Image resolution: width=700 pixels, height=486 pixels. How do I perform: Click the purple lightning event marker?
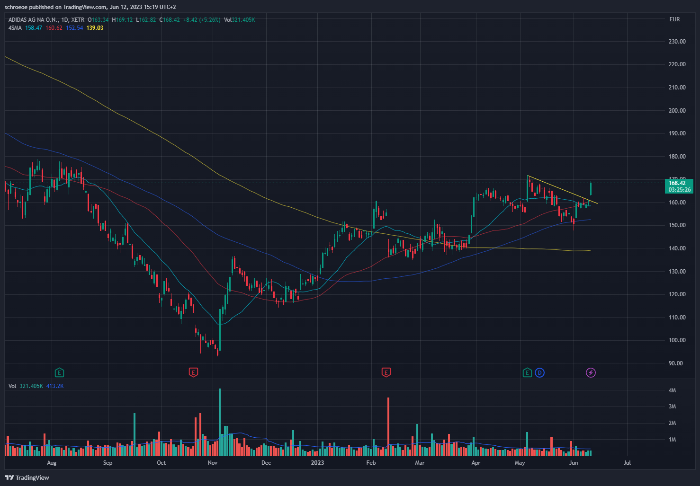(591, 372)
